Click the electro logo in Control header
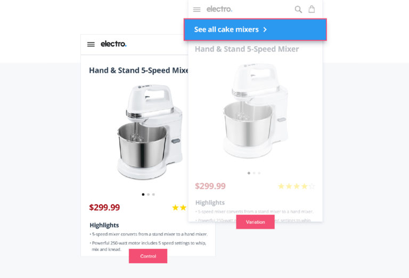The height and width of the screenshot is (278, 409). 113,44
